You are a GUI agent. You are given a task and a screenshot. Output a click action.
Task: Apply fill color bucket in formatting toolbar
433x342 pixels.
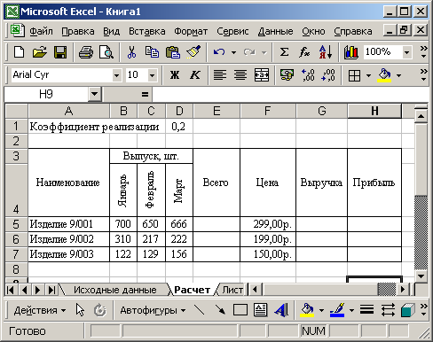click(x=384, y=75)
